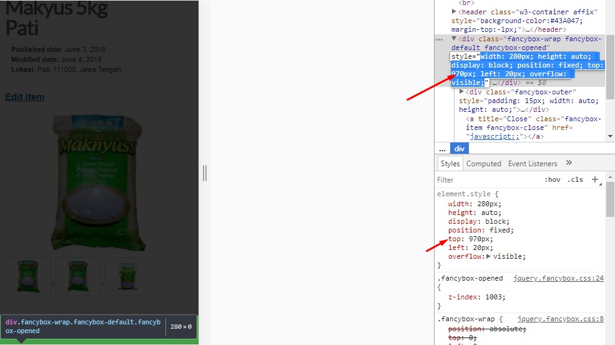Click the Elements tree scrollbar thumb
The width and height of the screenshot is (615, 345).
(x=610, y=67)
